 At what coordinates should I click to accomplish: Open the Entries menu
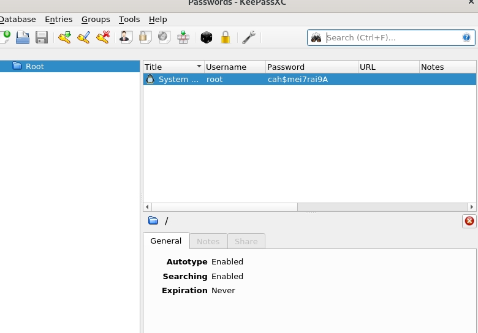click(58, 20)
